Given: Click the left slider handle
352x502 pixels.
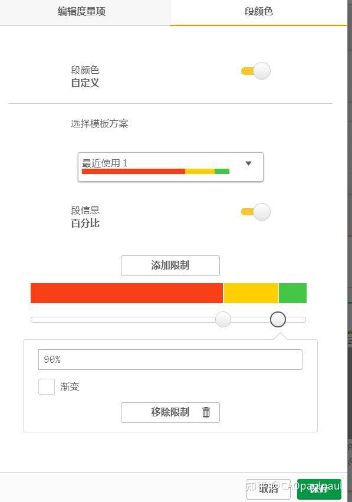Looking at the screenshot, I should 223,319.
